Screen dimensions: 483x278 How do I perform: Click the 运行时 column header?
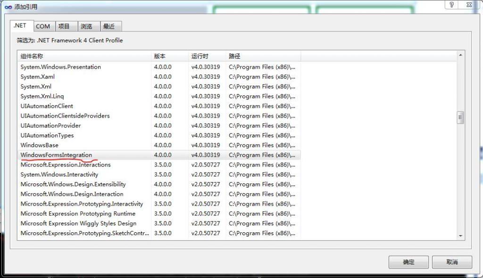click(207, 56)
